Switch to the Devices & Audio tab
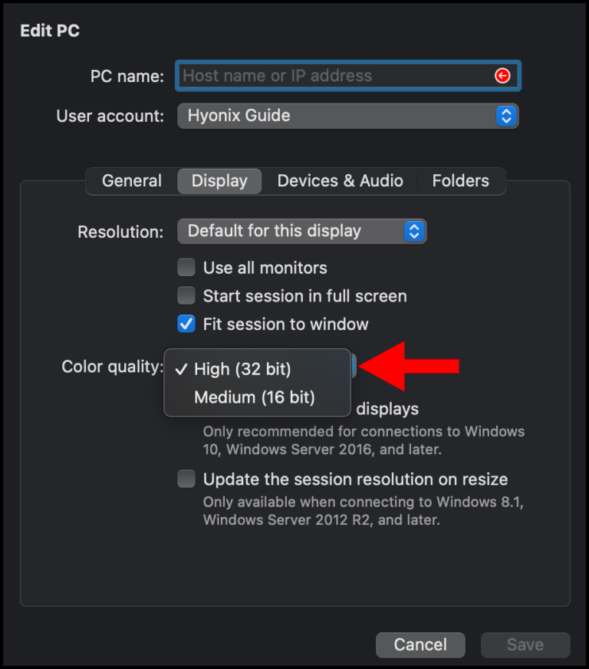This screenshot has width=589, height=669. 340,181
